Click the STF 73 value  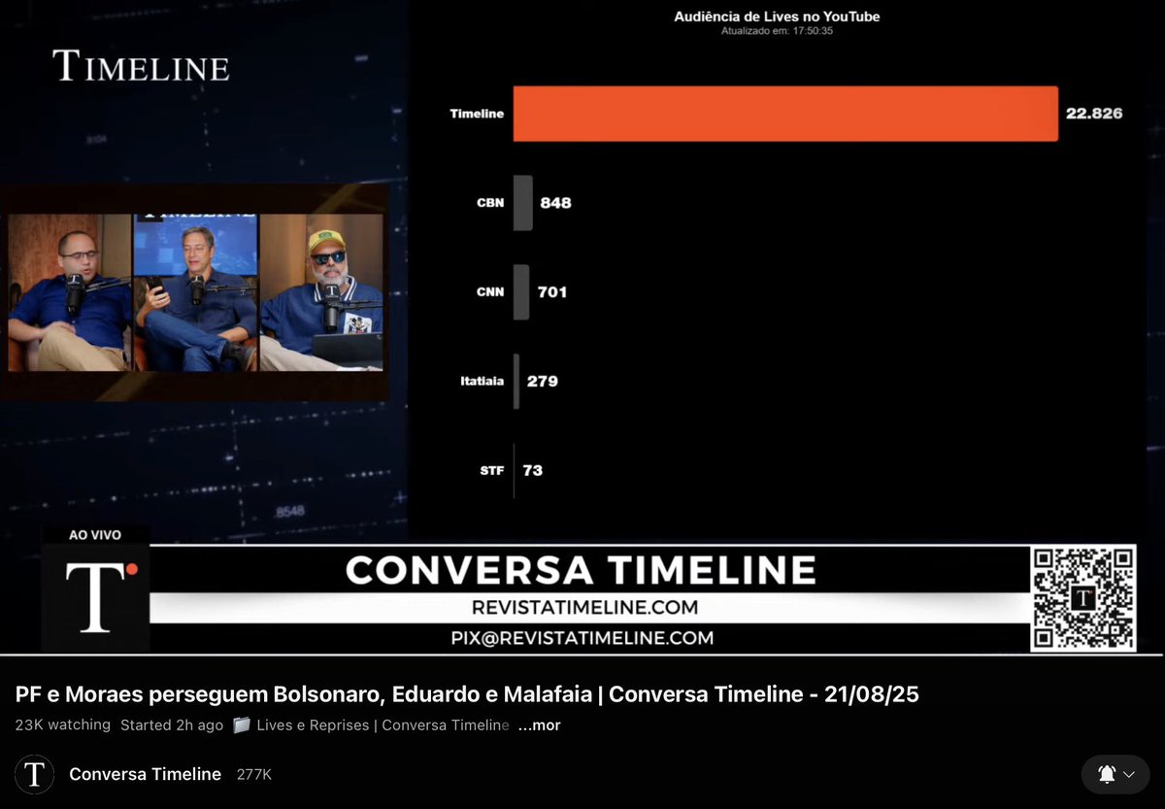click(532, 470)
